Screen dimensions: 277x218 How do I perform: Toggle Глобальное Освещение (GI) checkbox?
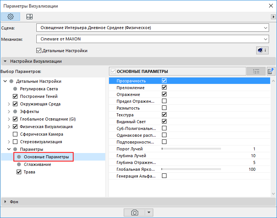coord(15,119)
